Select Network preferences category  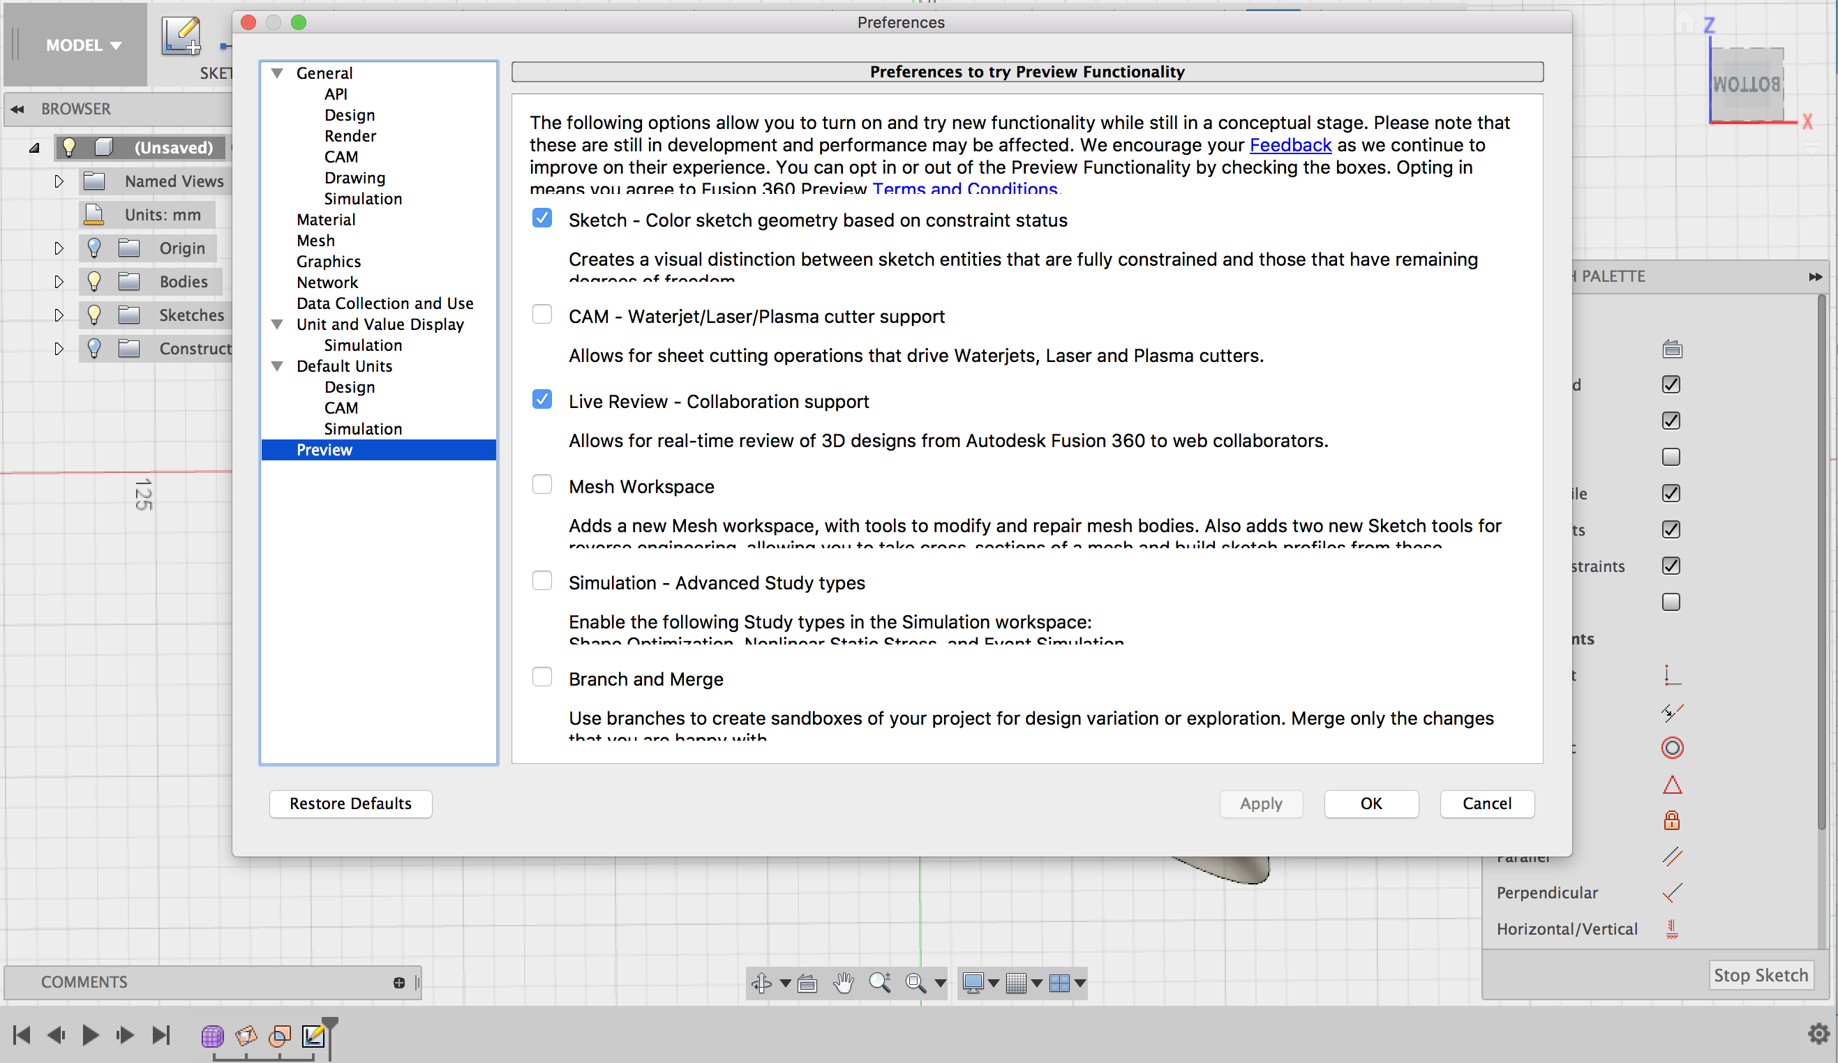click(x=327, y=282)
